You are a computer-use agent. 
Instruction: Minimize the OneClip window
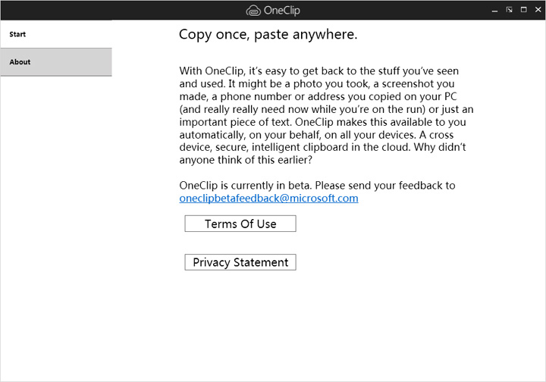click(494, 10)
